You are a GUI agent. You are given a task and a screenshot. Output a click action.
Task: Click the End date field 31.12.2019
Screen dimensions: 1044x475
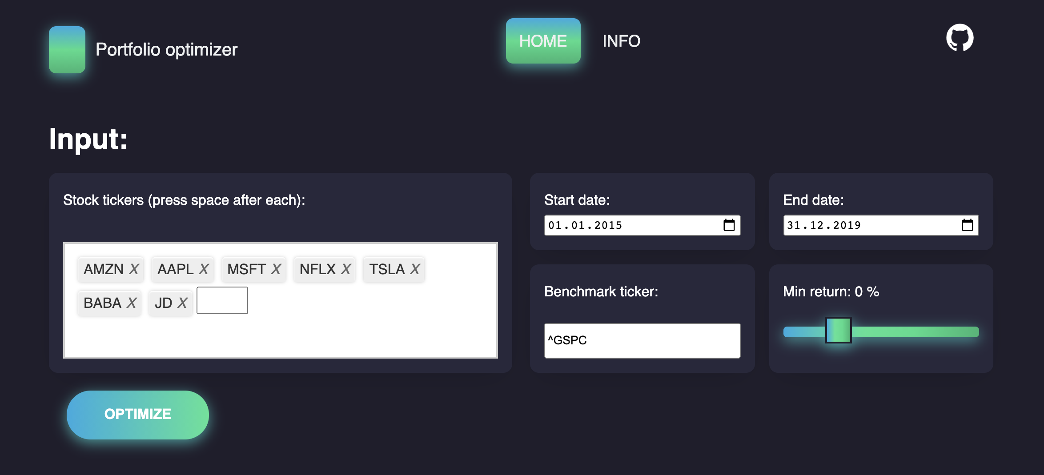(x=881, y=225)
